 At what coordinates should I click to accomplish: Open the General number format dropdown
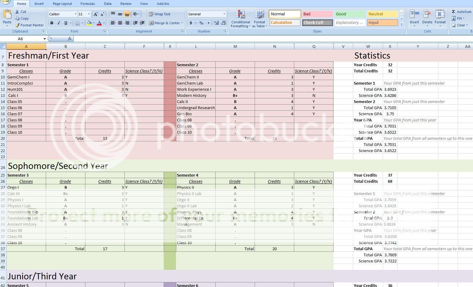[x=224, y=14]
